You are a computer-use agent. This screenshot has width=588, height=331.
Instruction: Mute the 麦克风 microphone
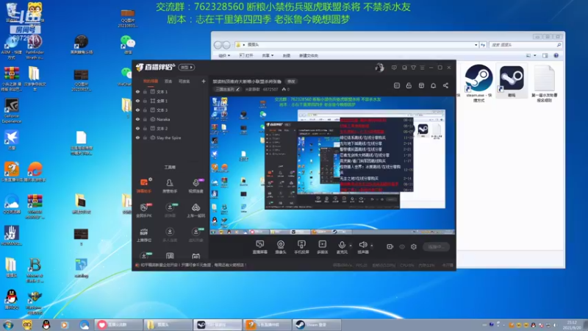(x=342, y=247)
